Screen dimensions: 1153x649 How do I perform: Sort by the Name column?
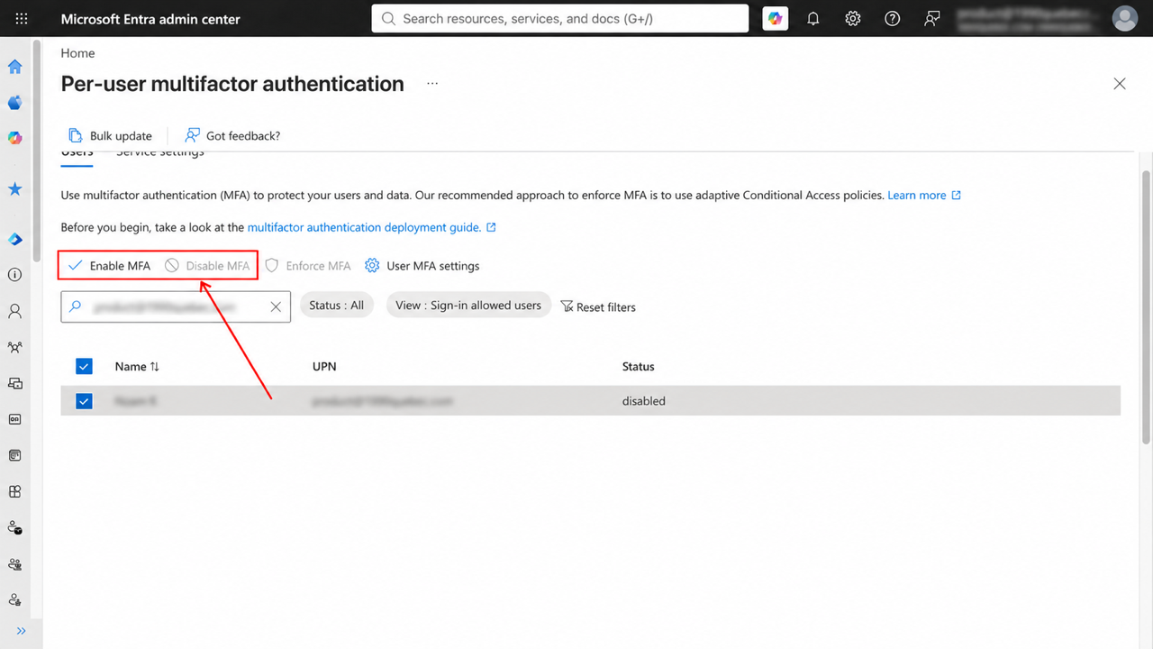tap(137, 367)
